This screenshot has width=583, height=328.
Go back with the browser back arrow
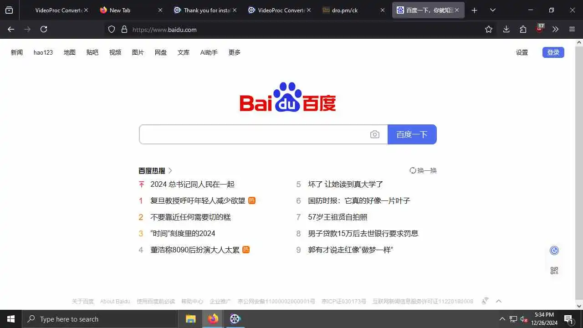point(11,29)
